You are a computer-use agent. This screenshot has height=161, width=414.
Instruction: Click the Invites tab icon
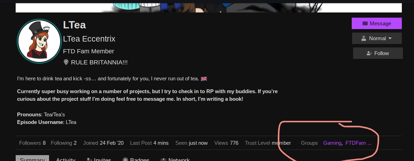click(89, 160)
